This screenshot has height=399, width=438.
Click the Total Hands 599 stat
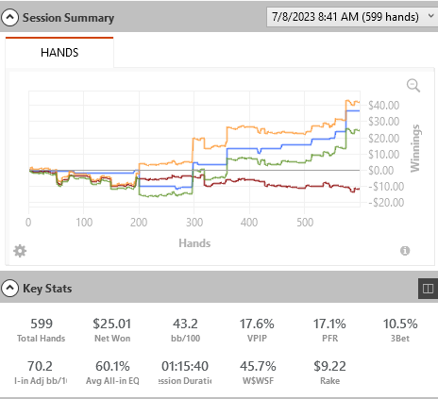(x=42, y=330)
